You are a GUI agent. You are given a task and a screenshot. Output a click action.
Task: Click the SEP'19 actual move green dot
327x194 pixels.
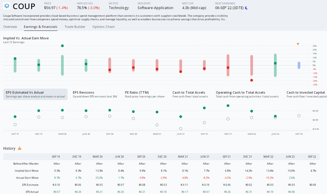(x=15, y=59)
